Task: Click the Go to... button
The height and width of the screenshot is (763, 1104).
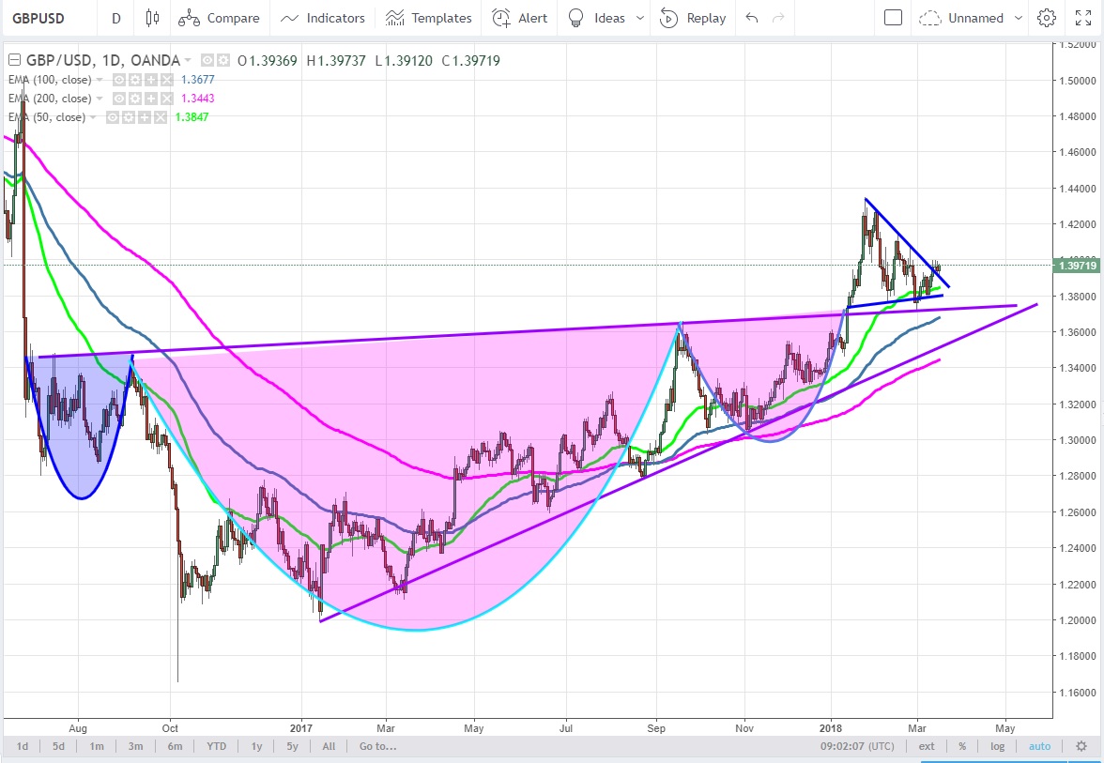Action: (x=377, y=746)
